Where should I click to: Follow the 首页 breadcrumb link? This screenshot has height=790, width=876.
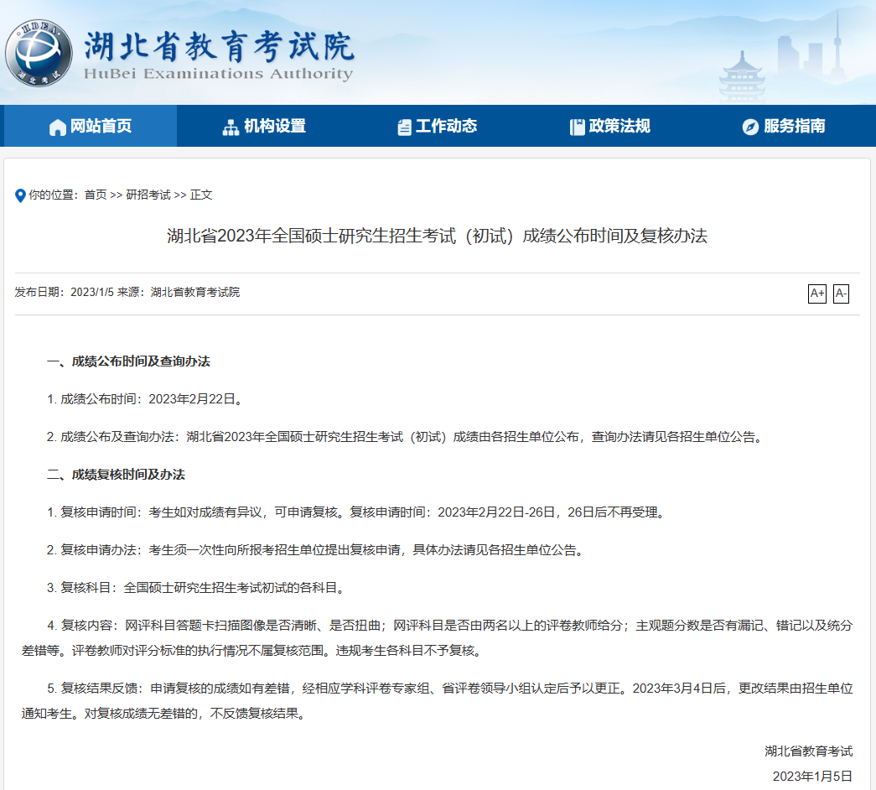tap(96, 195)
